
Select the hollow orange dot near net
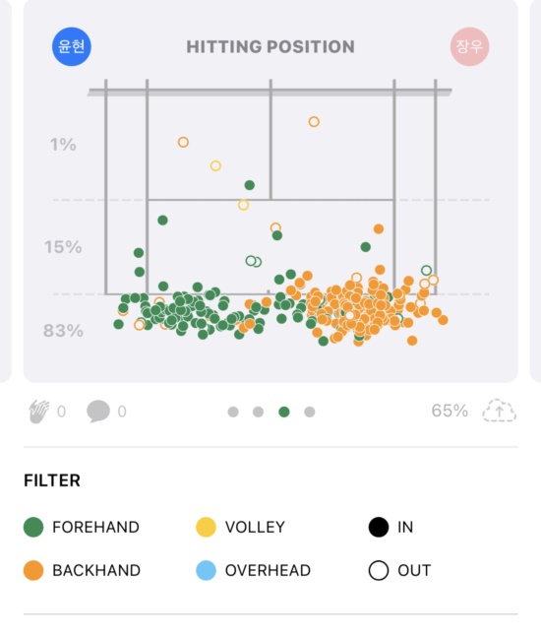tap(314, 121)
